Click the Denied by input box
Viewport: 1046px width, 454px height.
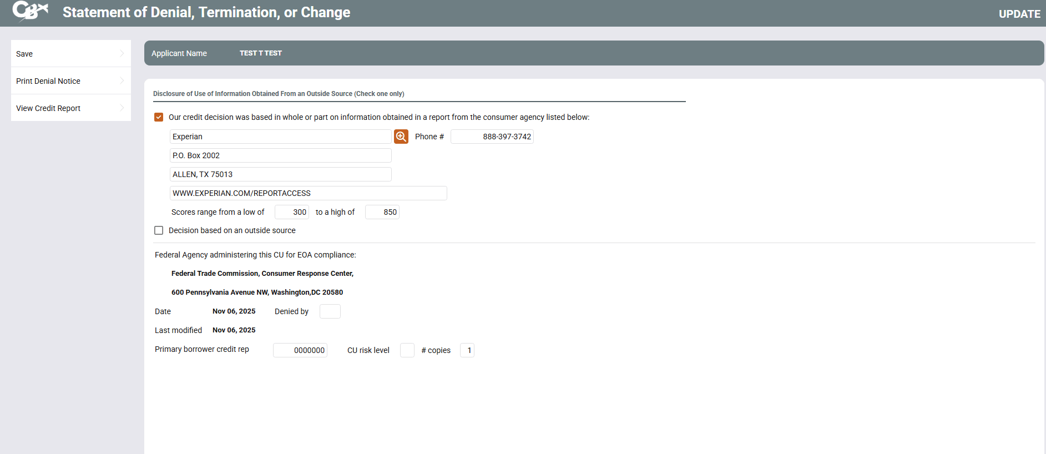(x=330, y=311)
